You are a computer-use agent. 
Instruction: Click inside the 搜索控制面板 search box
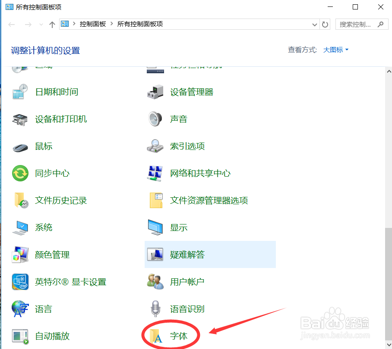click(x=358, y=24)
